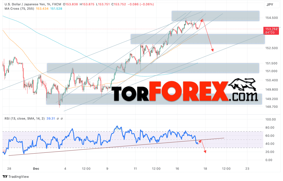Click the TradingView wordmark text
Viewport: 283px width, 181px height.
pos(19,177)
